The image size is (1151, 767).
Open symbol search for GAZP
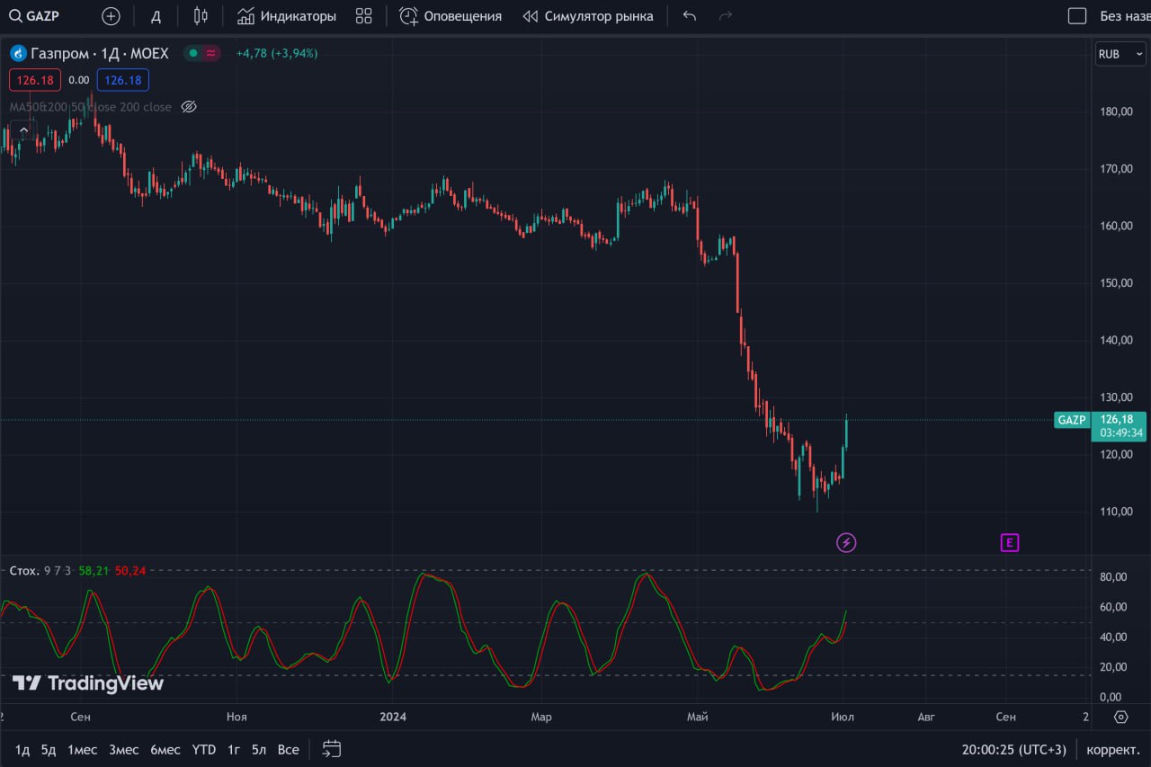[34, 16]
